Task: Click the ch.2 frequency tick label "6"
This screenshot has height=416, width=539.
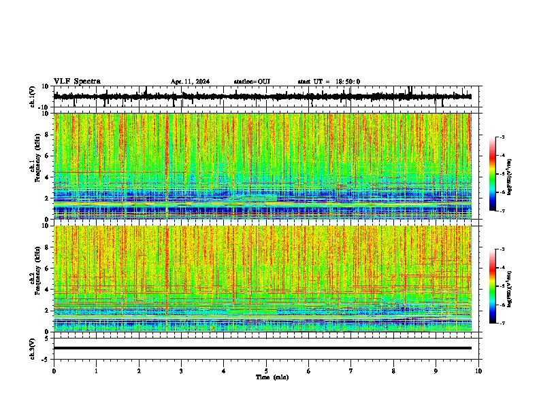Action: pos(47,268)
